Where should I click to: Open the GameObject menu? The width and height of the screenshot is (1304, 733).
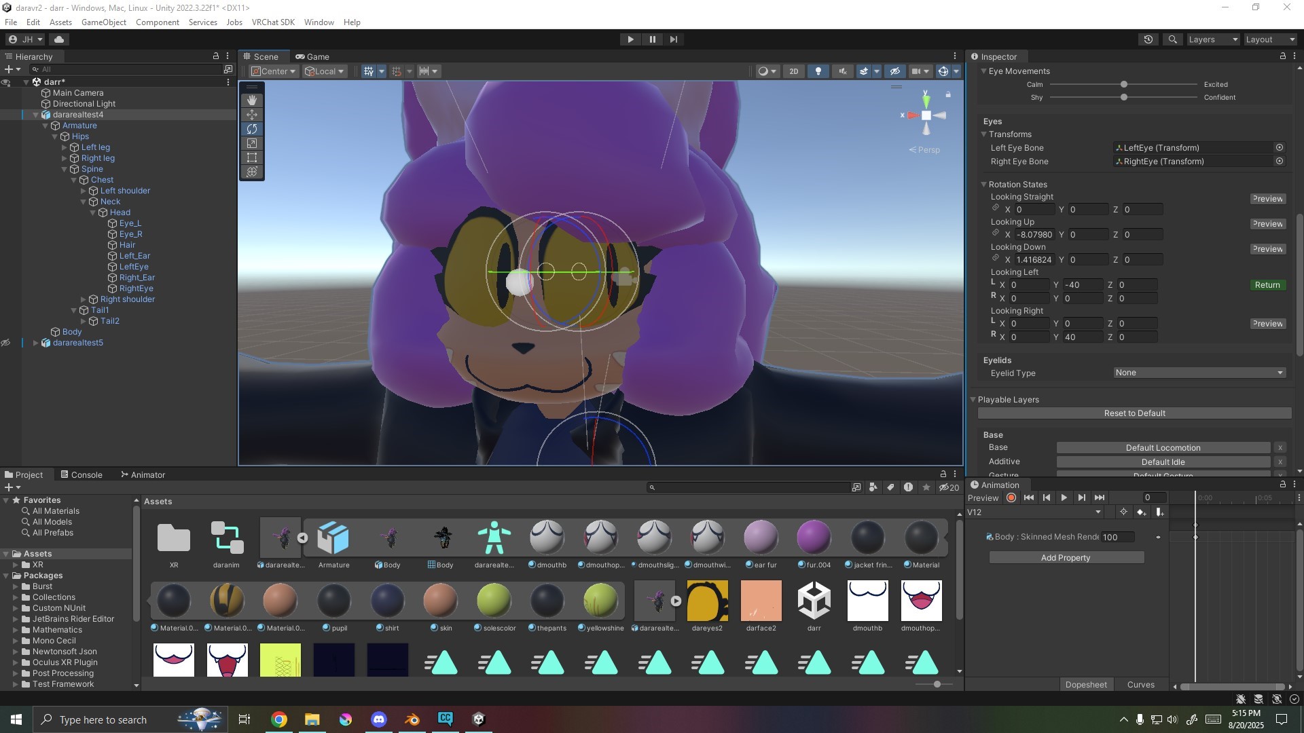point(104,22)
